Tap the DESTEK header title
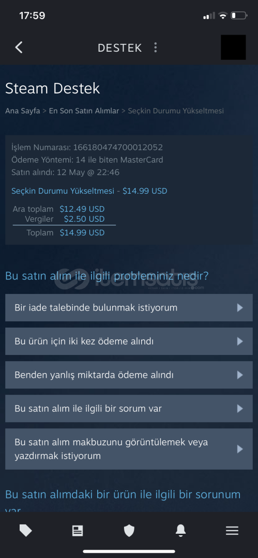The width and height of the screenshot is (258, 558). click(120, 48)
